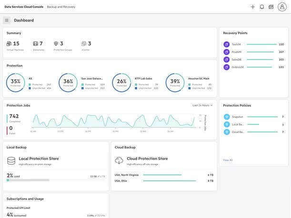Click the plus add icon in header
Screen dimensions: 291x218
point(253,7)
